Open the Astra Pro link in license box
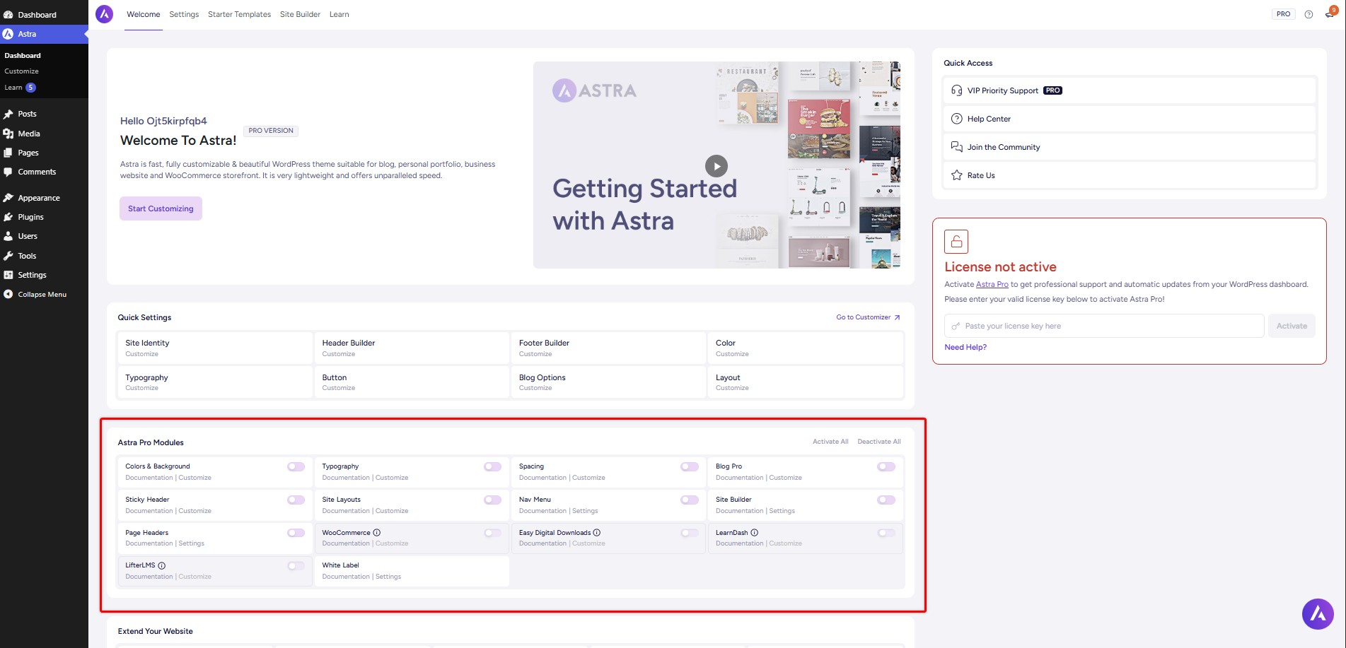This screenshot has width=1346, height=648. coord(992,284)
